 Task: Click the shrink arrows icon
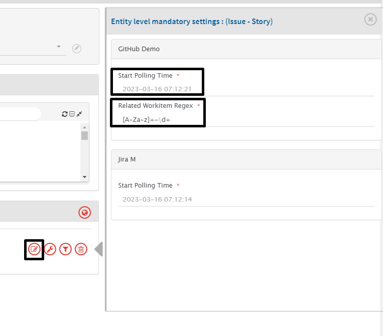79,114
